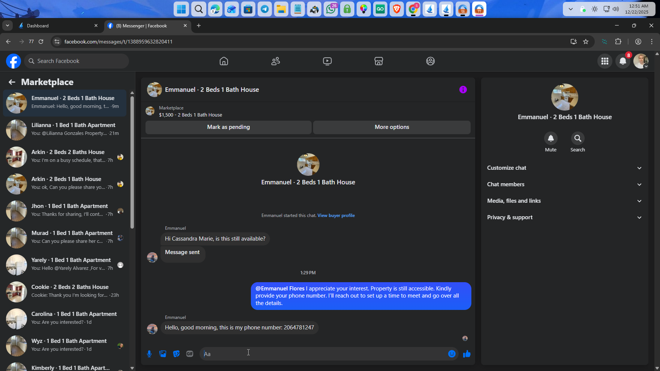The height and width of the screenshot is (371, 660).
Task: Open conversation information purple icon
Action: [463, 90]
